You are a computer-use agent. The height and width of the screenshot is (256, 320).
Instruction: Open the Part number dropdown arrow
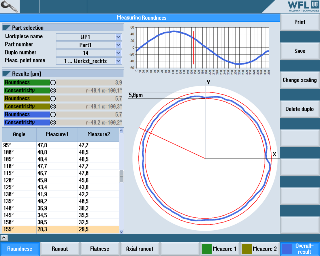click(118, 45)
